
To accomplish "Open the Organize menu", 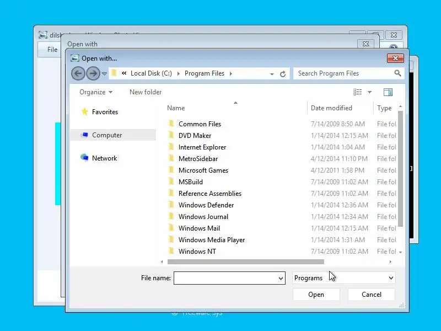I will point(95,92).
